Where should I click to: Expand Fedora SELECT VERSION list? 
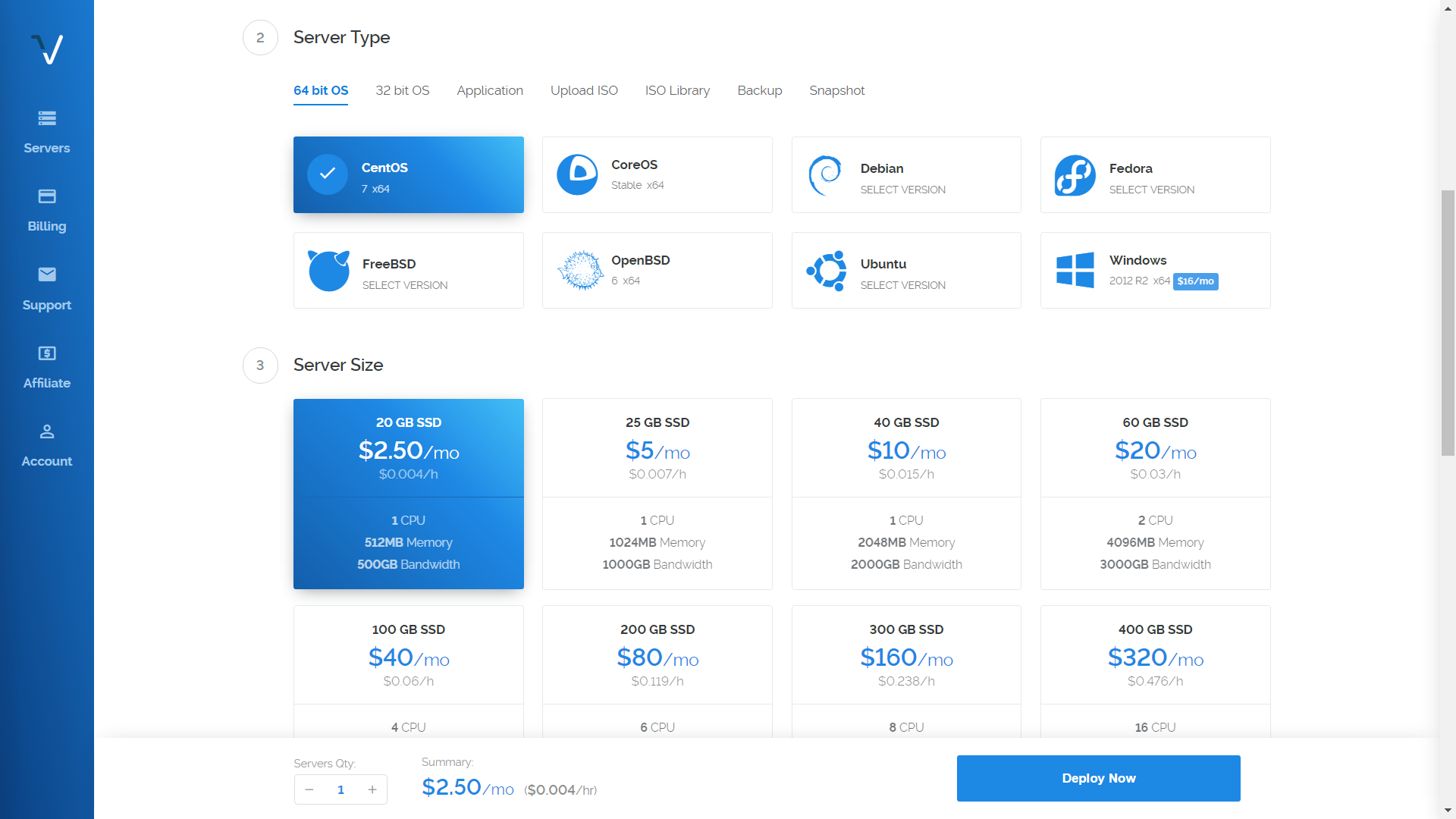[x=1151, y=190]
